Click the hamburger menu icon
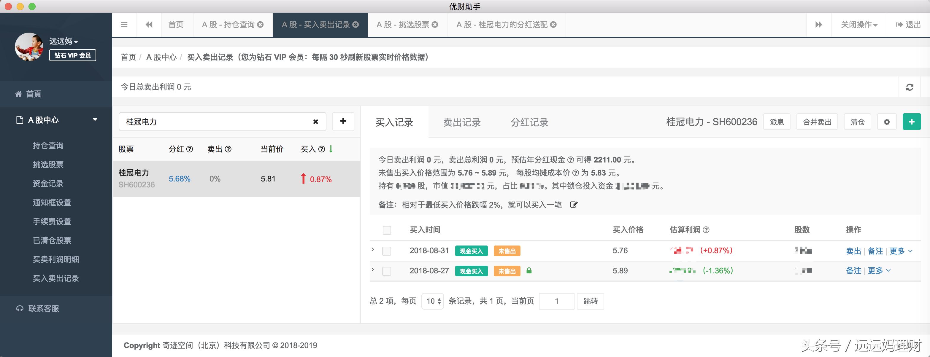The image size is (930, 357). click(124, 24)
